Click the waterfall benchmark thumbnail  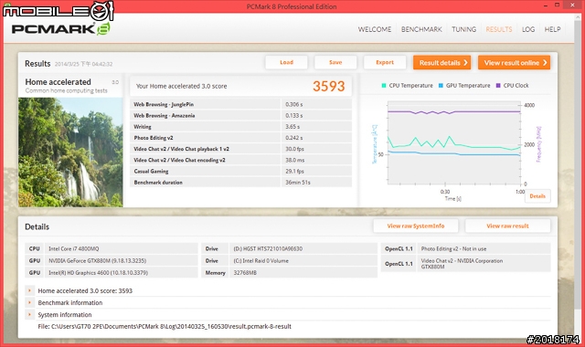(70, 152)
